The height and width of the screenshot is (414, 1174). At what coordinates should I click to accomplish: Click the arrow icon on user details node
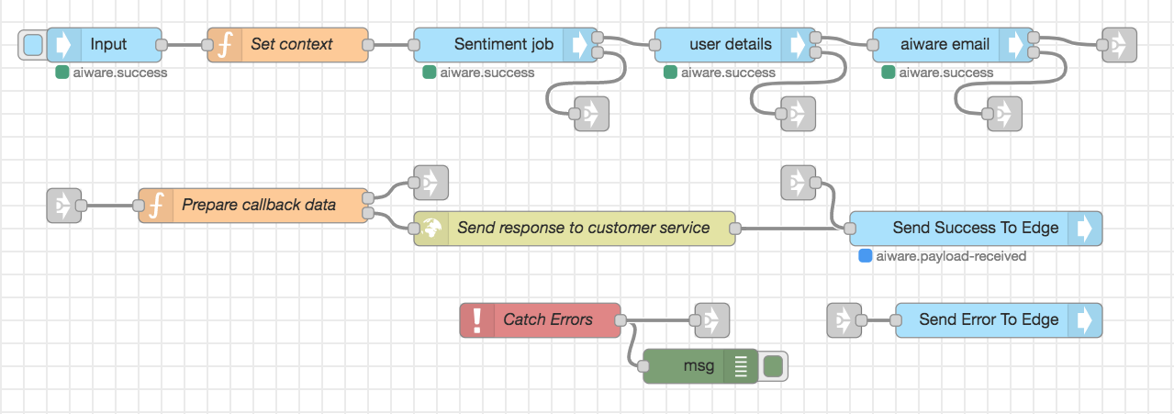tap(797, 44)
